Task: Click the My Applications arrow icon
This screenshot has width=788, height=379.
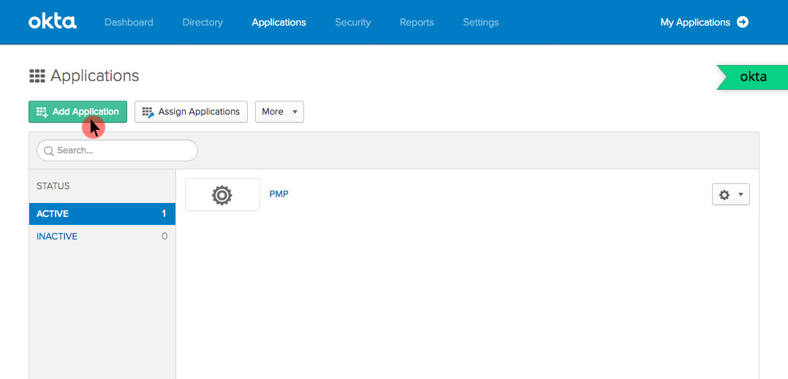Action: click(743, 22)
